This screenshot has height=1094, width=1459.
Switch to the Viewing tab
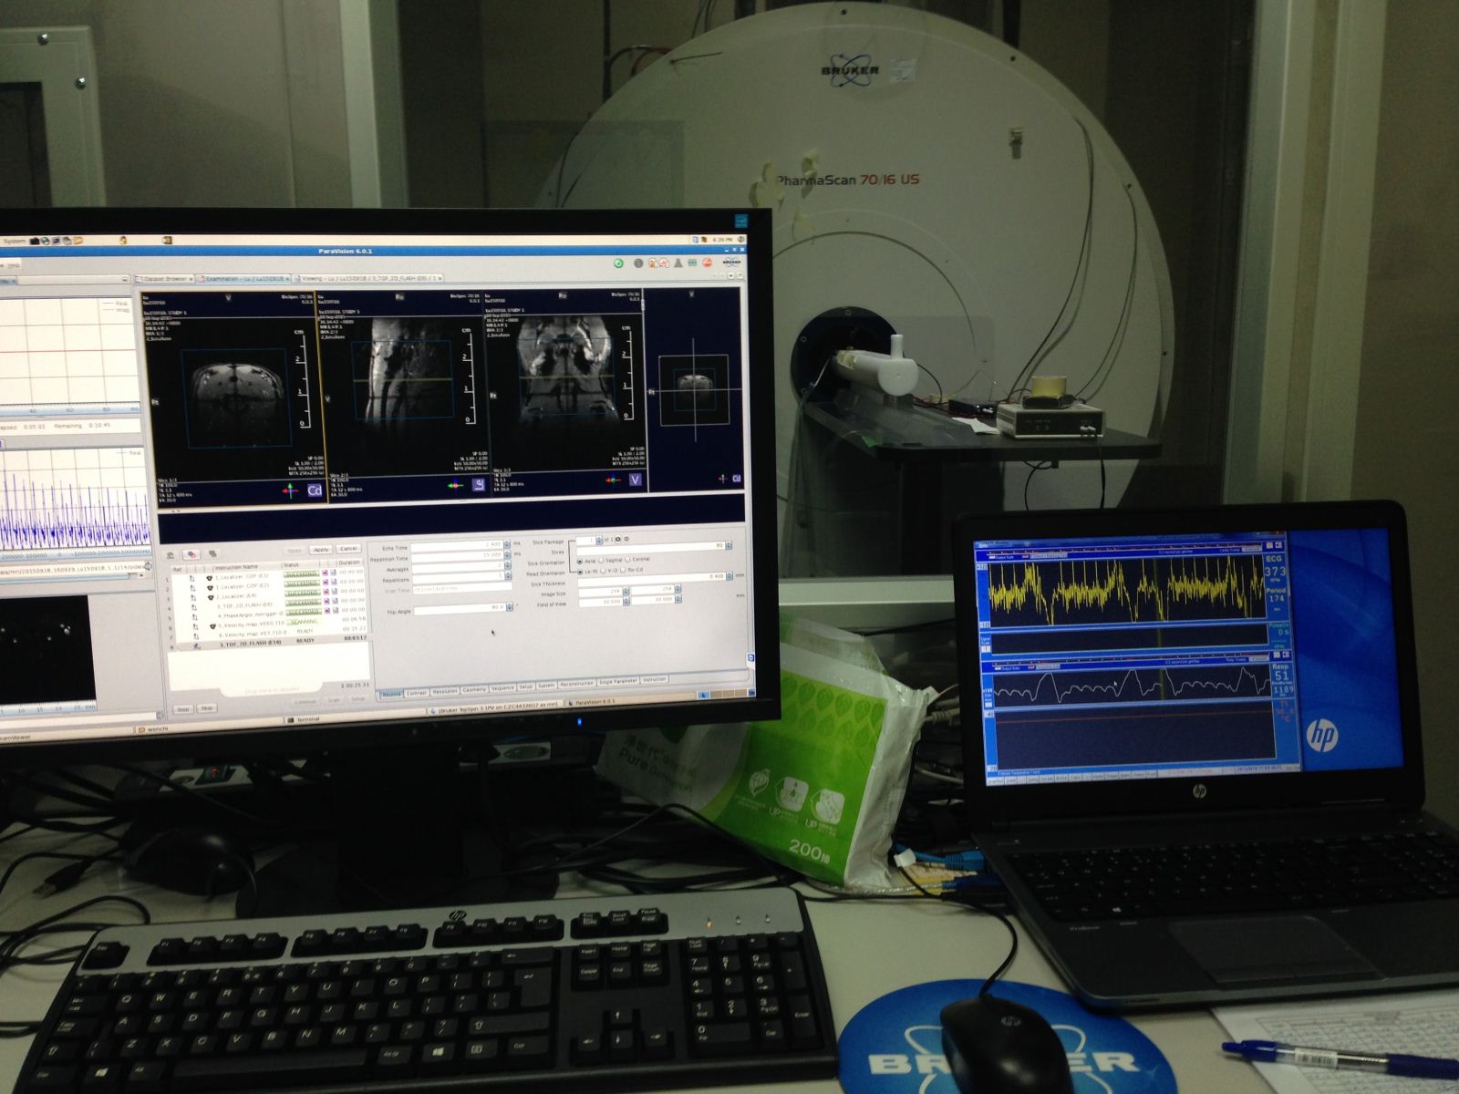coord(367,277)
